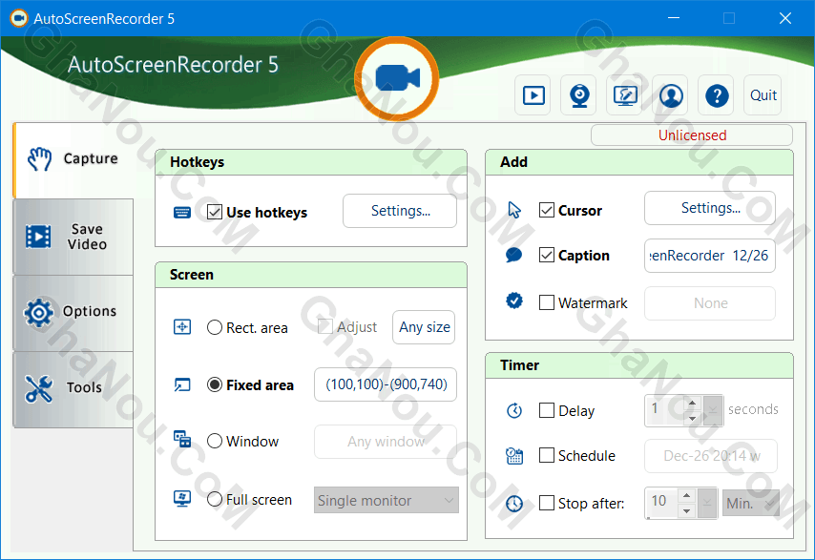The height and width of the screenshot is (560, 815).
Task: Click the Caption text field
Action: click(x=710, y=256)
